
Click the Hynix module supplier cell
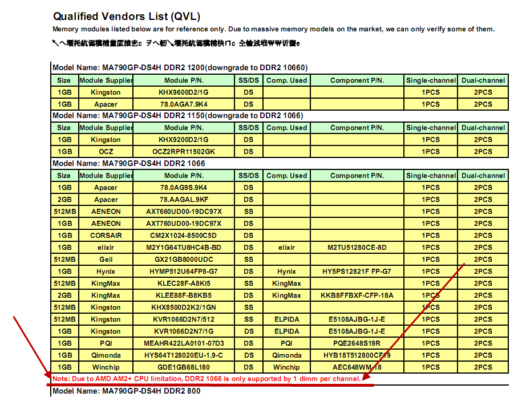click(x=106, y=272)
